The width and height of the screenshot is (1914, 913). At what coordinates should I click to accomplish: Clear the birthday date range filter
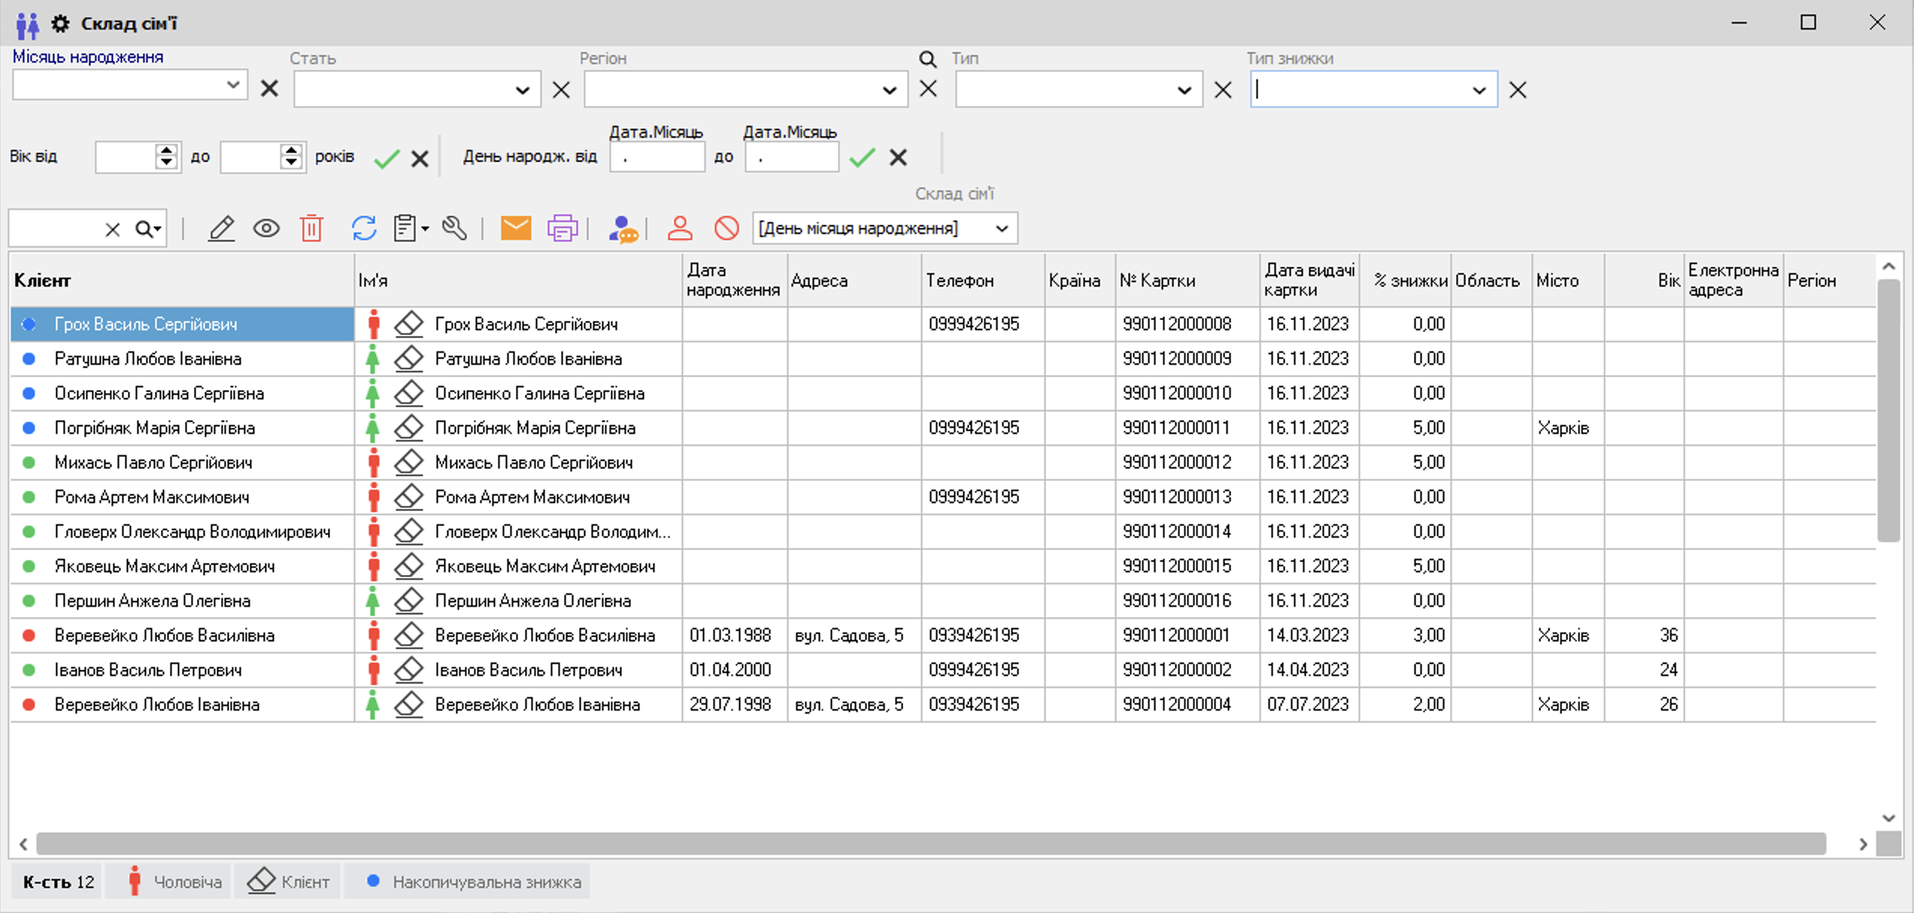[x=898, y=157]
